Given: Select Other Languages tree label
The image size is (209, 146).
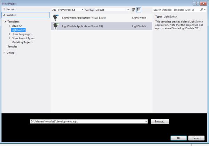Looking at the screenshot, I should point(22,34).
